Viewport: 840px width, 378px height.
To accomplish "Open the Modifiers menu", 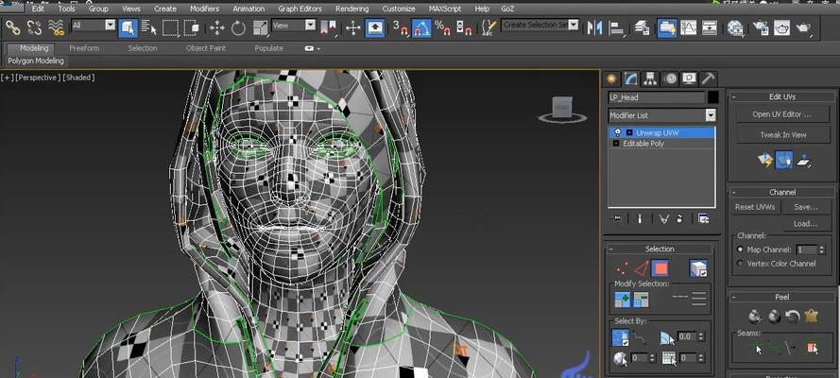I will click(x=204, y=9).
